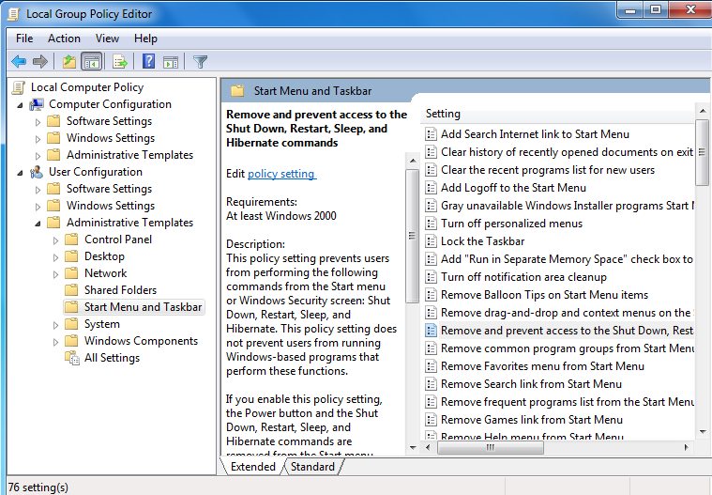
Task: Open the File menu
Action: 24,39
